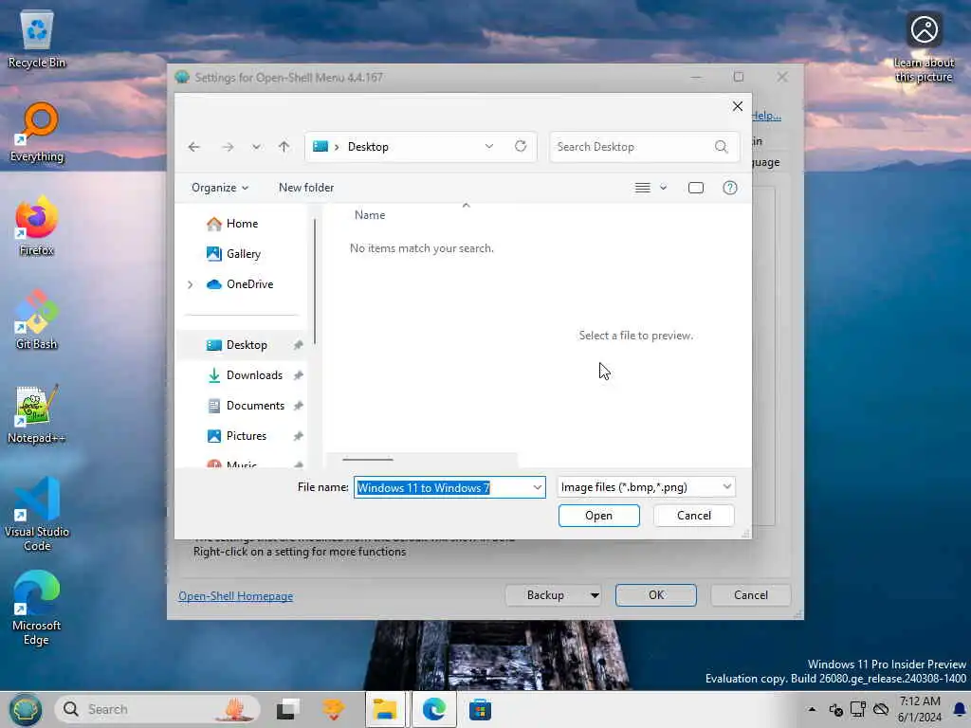Select Visual Studio Code desktop shortcut
This screenshot has height=728, width=971.
[37, 514]
